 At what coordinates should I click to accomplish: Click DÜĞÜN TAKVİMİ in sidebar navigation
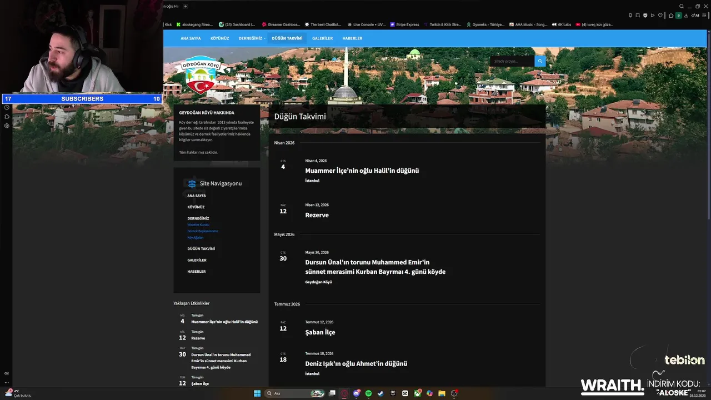click(x=201, y=249)
